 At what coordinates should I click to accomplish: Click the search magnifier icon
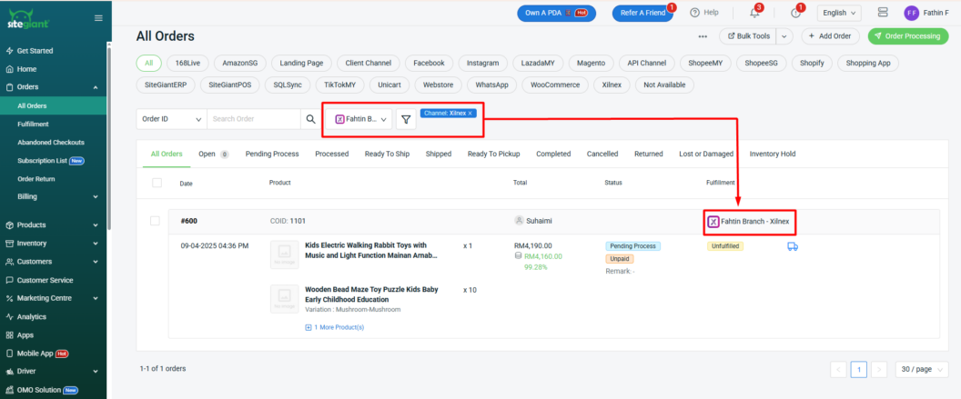click(x=310, y=119)
